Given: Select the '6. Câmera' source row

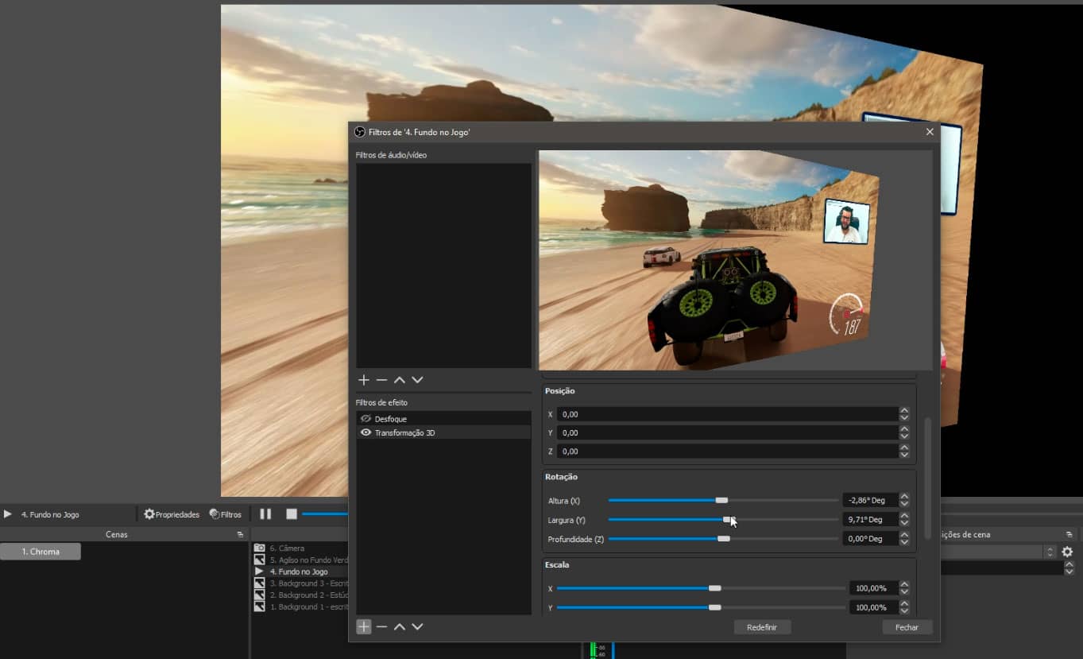Looking at the screenshot, I should click(x=299, y=548).
